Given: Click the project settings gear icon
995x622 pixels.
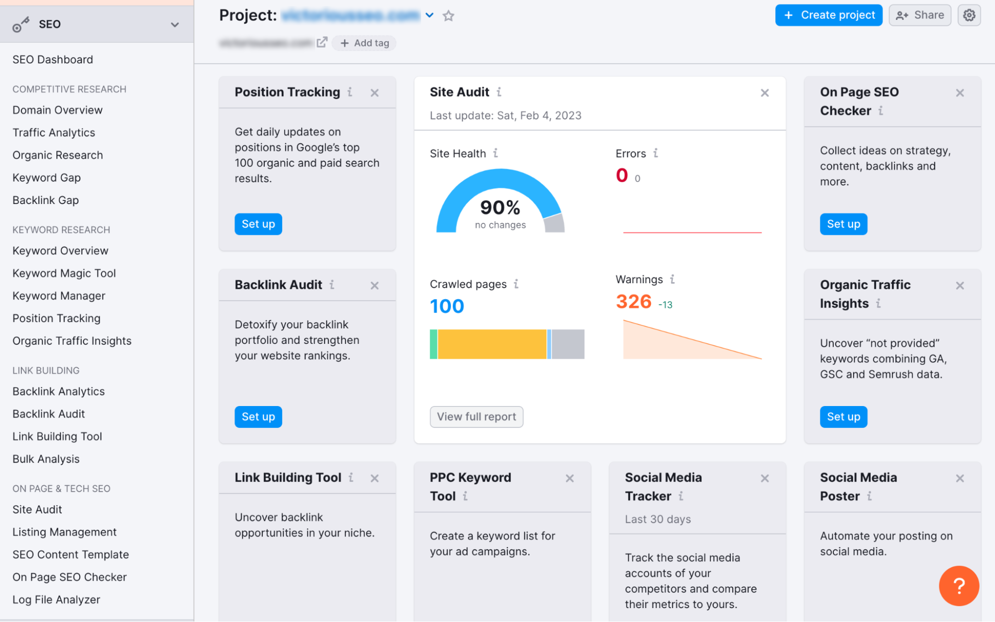Looking at the screenshot, I should pos(969,15).
